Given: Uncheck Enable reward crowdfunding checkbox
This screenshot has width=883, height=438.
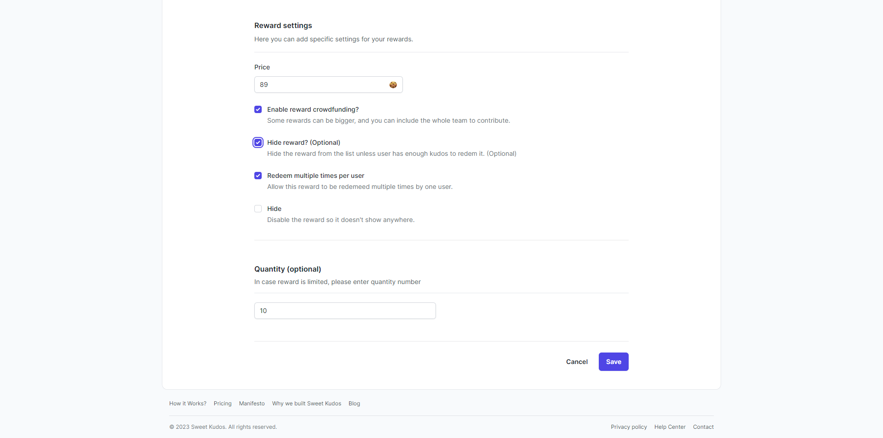Looking at the screenshot, I should point(258,109).
